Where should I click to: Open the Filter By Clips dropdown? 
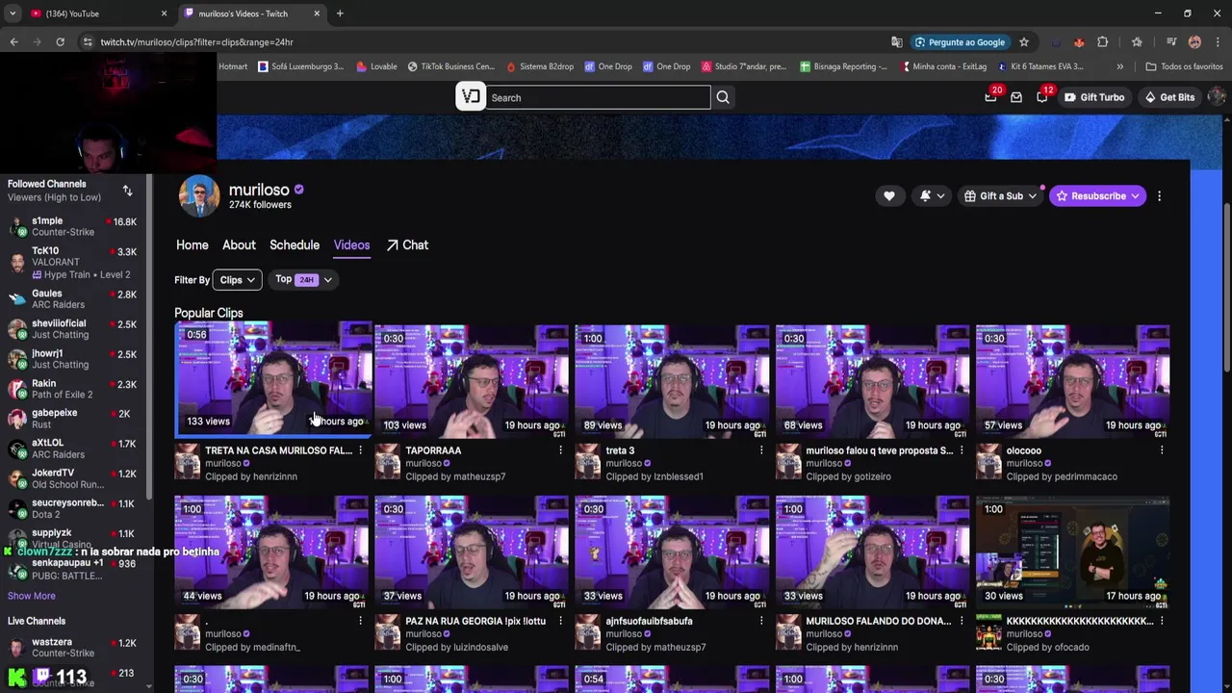coord(237,280)
